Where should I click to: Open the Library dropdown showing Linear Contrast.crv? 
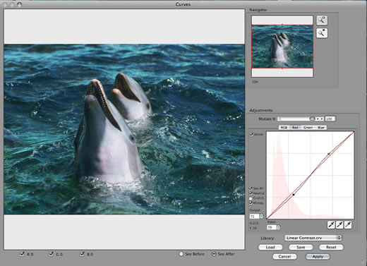click(313, 238)
